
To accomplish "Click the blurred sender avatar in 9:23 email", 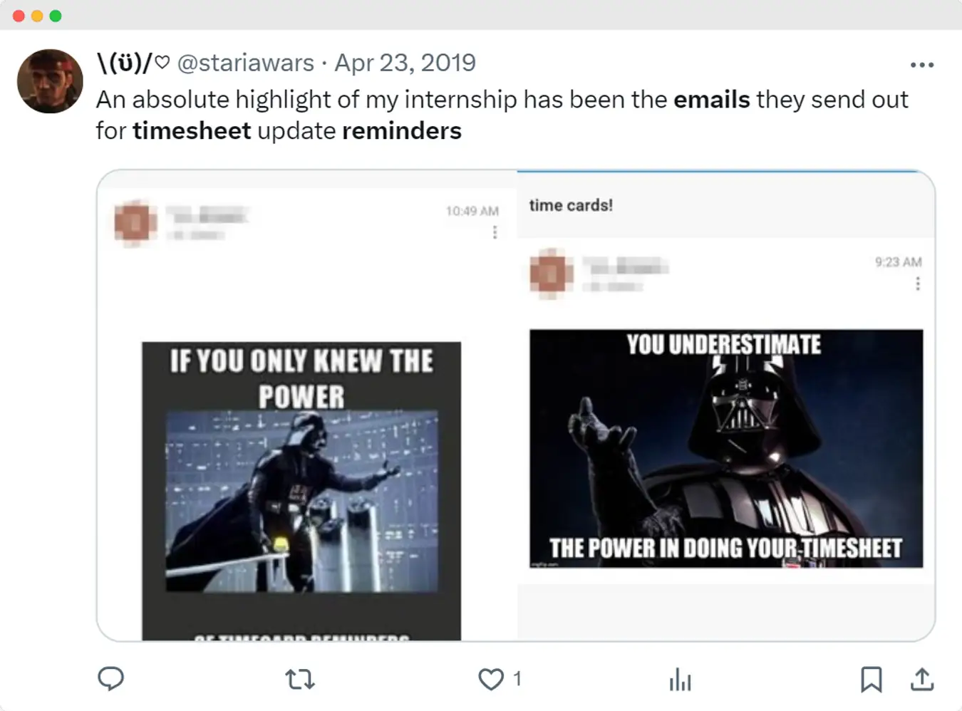I will point(552,274).
